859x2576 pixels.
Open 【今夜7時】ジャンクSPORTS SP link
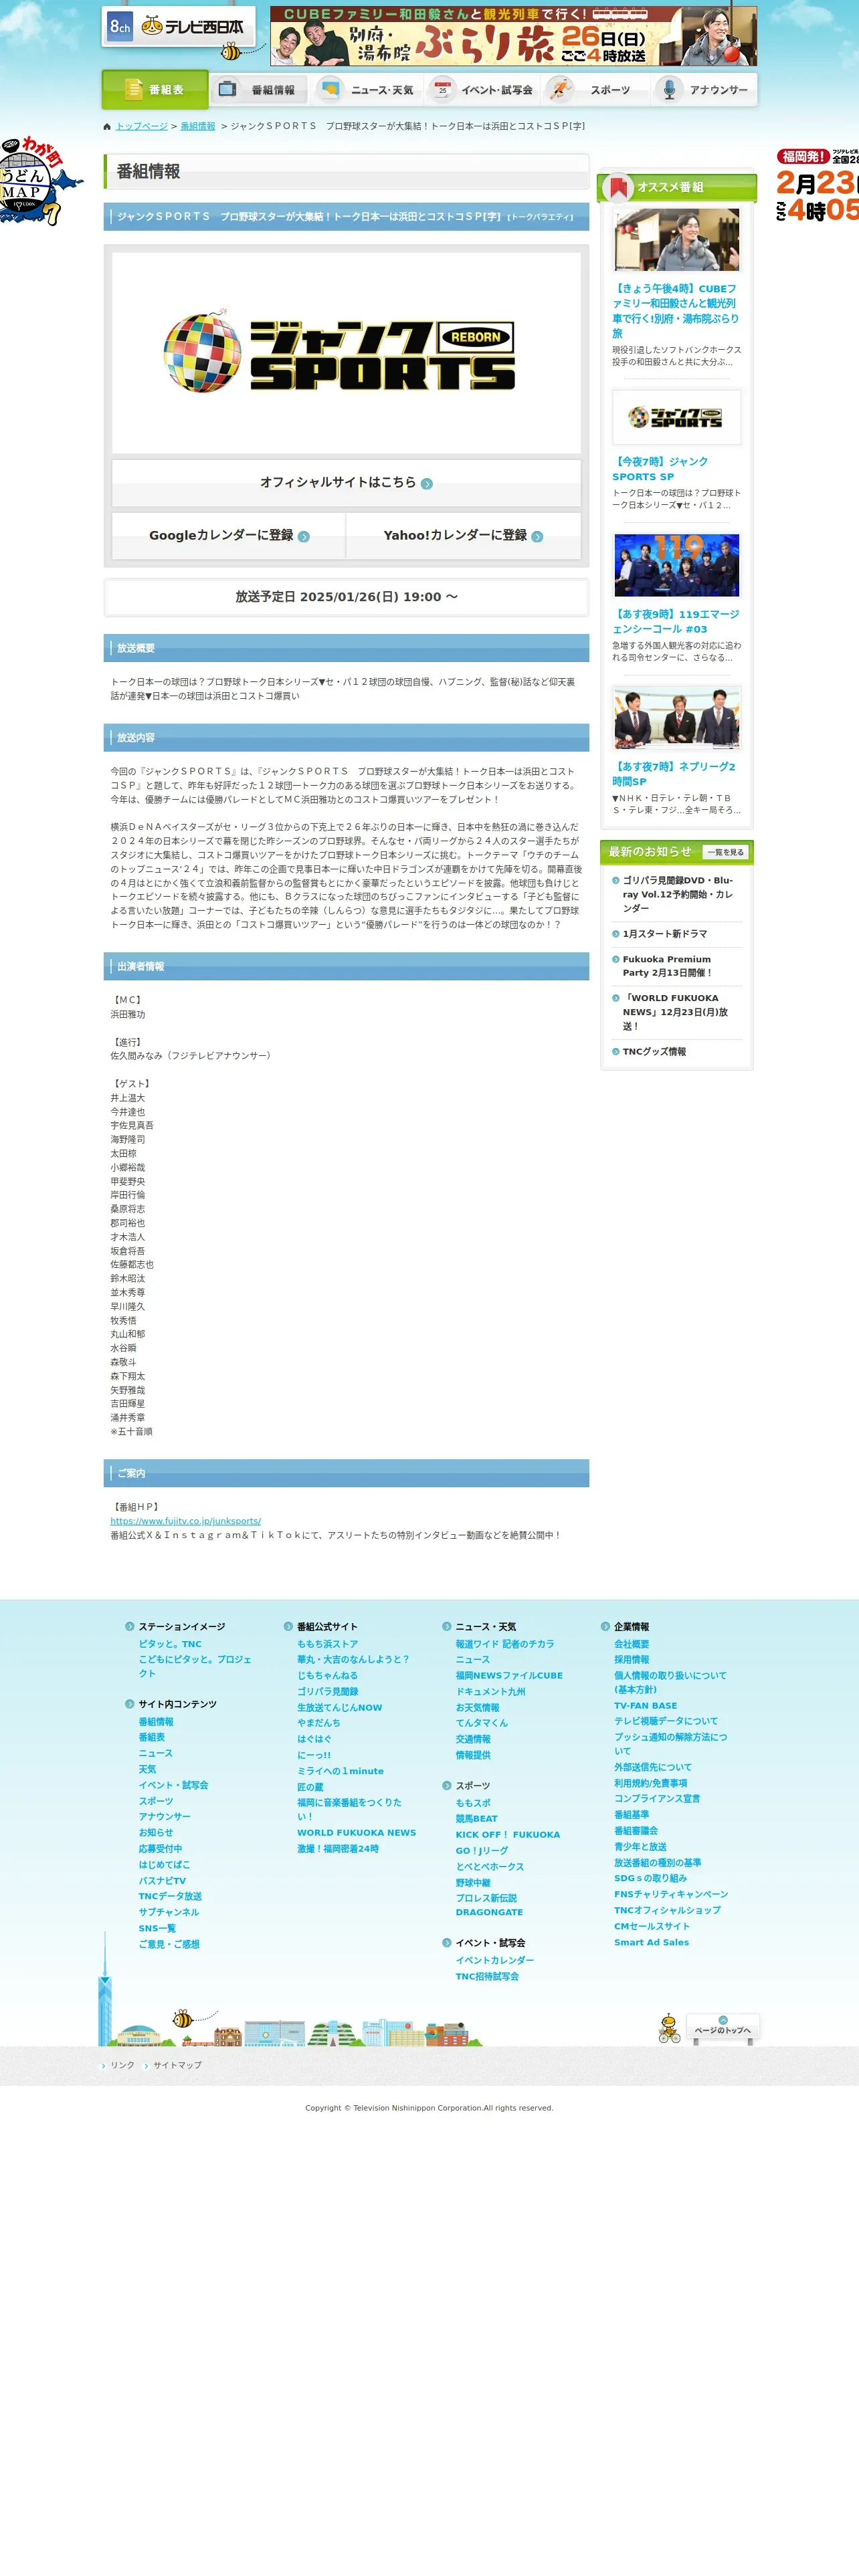[660, 469]
